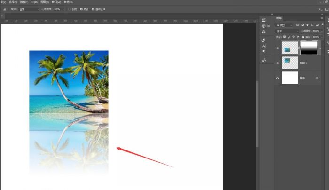
Task: Click the search magnifier icon in options bar
Action: (x=320, y=9)
